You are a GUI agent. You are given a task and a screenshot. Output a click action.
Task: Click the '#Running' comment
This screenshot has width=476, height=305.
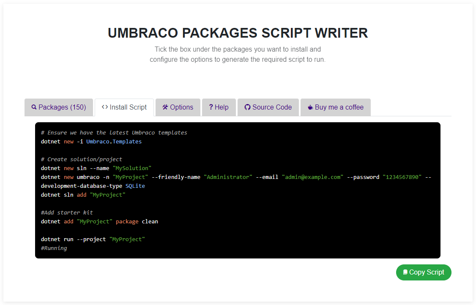click(54, 248)
